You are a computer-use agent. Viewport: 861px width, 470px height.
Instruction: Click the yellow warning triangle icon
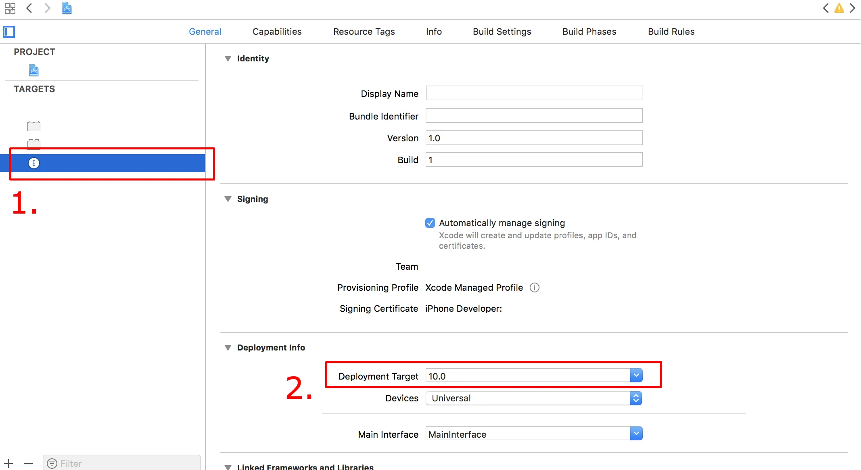[x=839, y=8]
